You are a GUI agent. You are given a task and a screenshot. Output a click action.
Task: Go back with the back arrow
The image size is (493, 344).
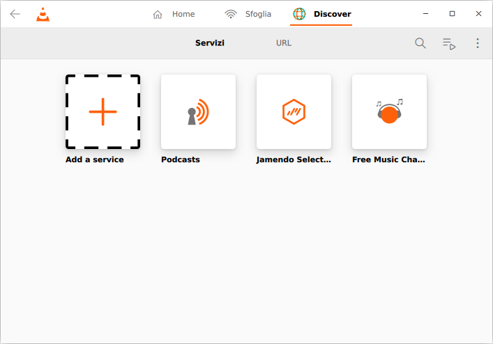[x=15, y=14]
